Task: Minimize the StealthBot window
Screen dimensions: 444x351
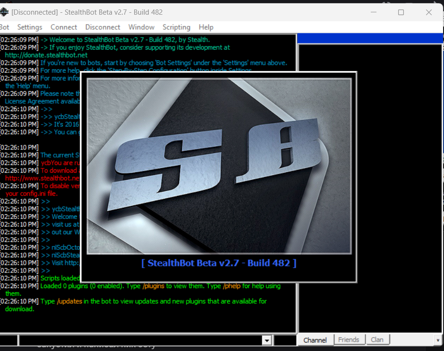Action: (x=374, y=12)
